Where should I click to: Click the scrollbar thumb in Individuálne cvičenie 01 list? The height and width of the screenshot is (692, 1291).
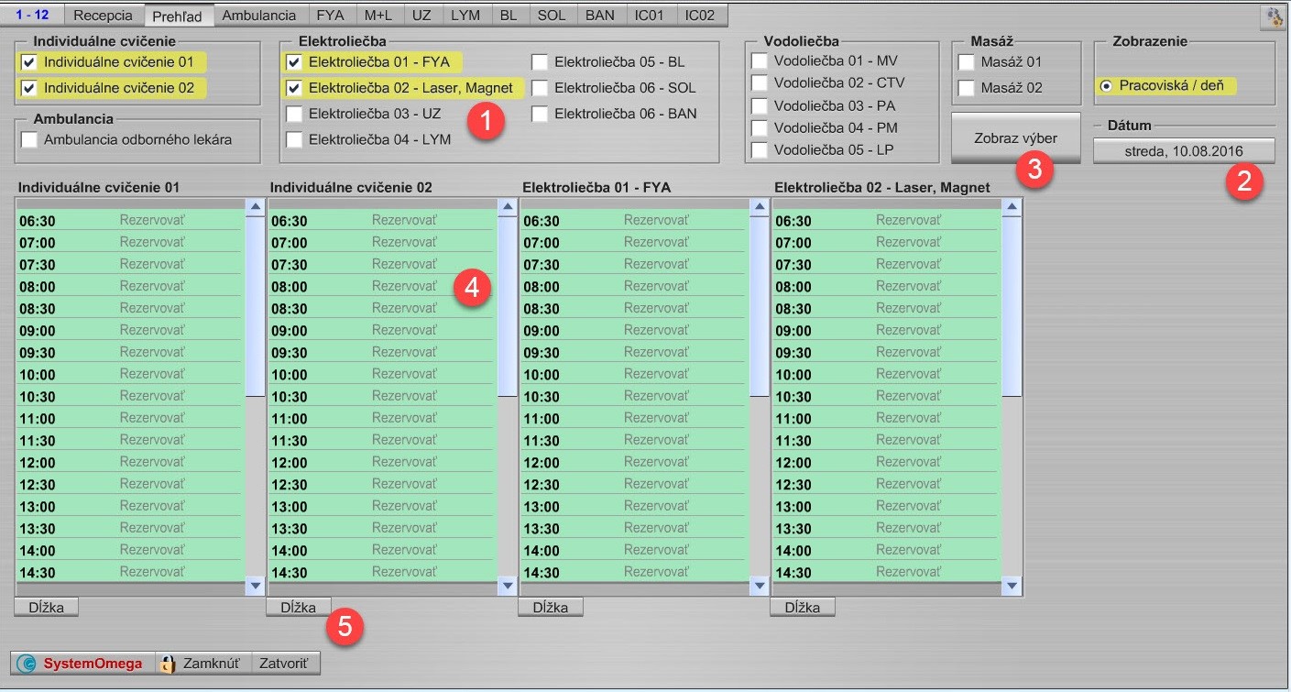[255, 302]
